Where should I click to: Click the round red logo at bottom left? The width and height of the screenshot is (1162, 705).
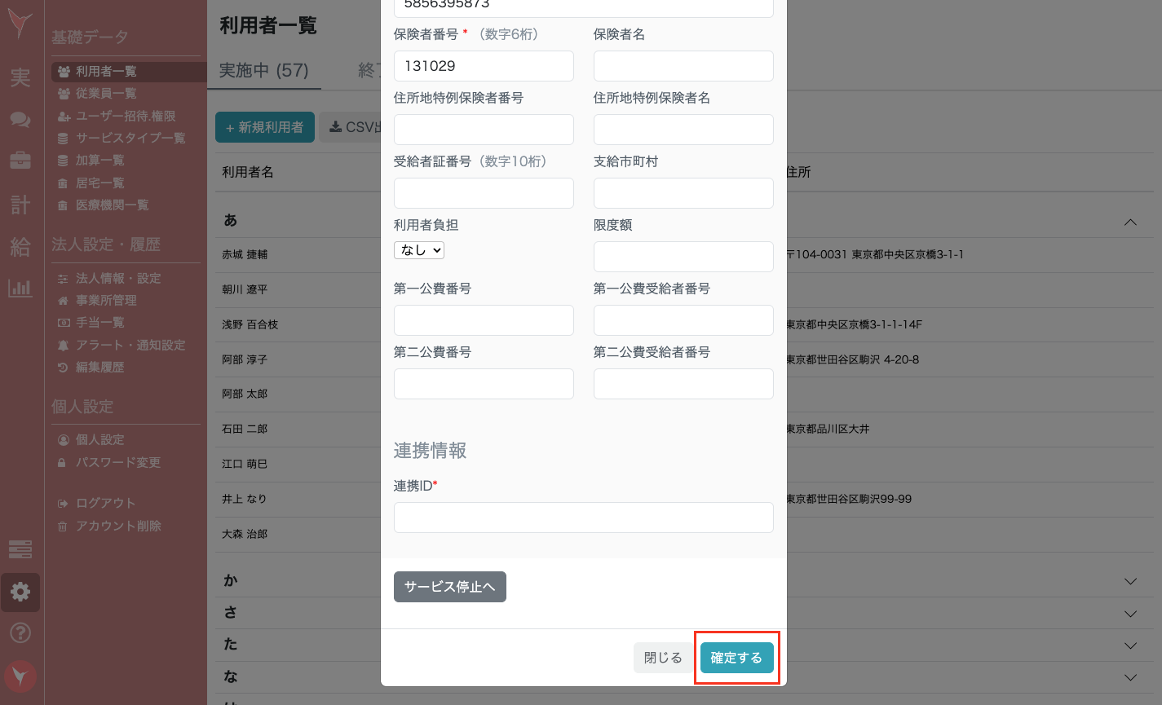20,676
